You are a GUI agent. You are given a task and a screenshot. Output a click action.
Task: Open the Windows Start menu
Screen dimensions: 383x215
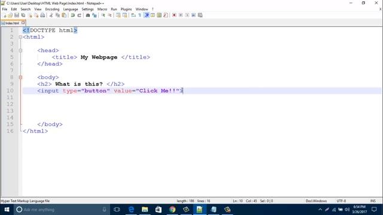[x=7, y=210]
